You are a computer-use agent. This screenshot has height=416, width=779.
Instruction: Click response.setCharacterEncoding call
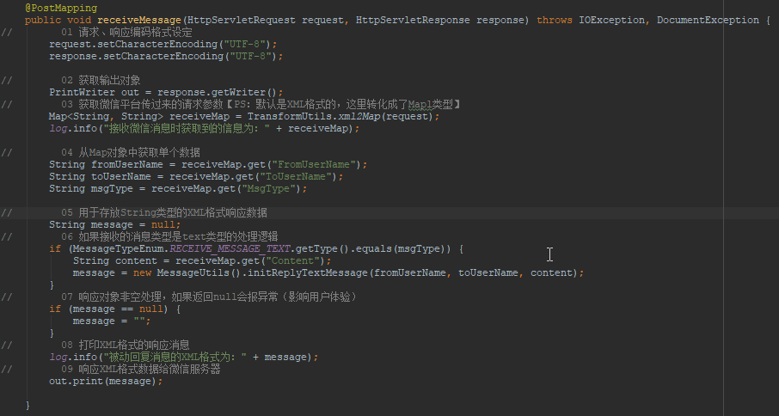(x=166, y=56)
